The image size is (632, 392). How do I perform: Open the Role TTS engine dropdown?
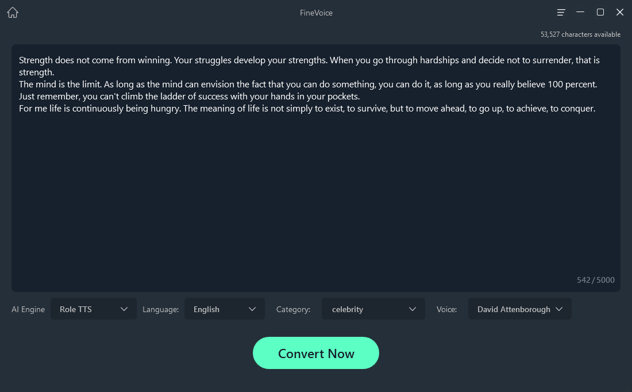pos(86,309)
